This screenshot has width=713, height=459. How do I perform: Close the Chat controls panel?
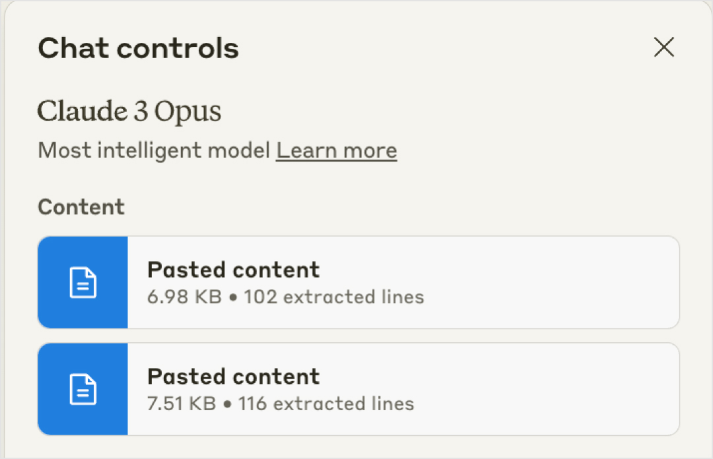[663, 47]
